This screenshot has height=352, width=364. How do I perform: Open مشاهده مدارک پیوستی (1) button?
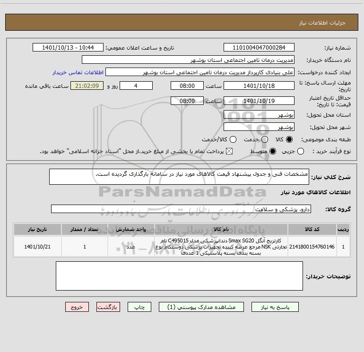pyautogui.click(x=201, y=307)
